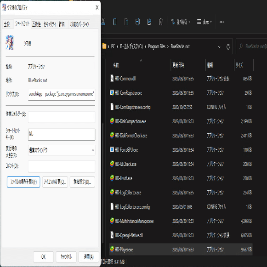Switch to the 全般 tab
Screen dimensions: 267x267
[7, 24]
